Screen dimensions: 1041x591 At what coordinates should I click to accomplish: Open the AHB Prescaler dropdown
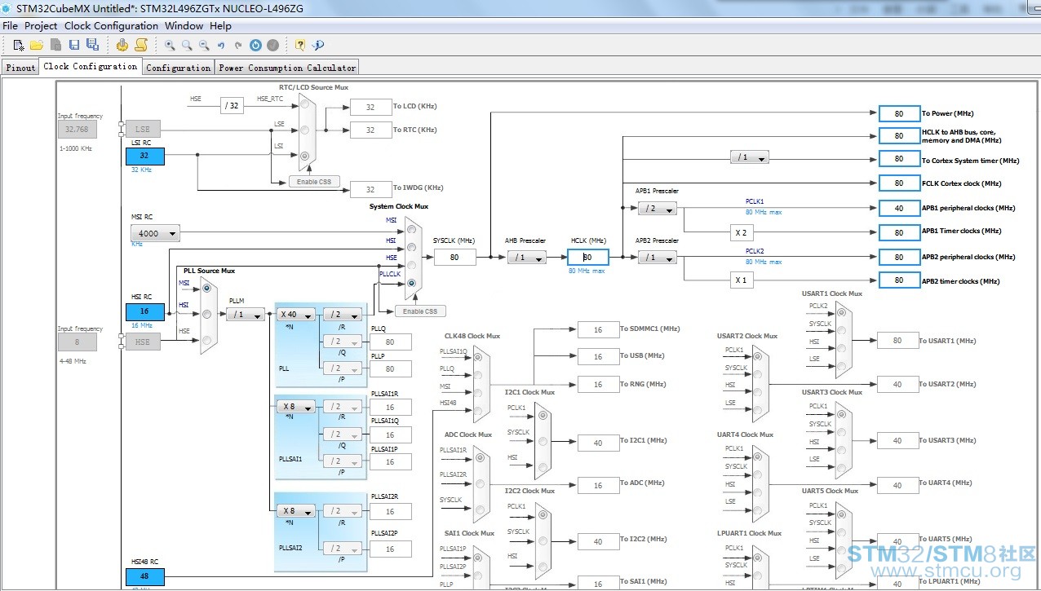(x=526, y=258)
